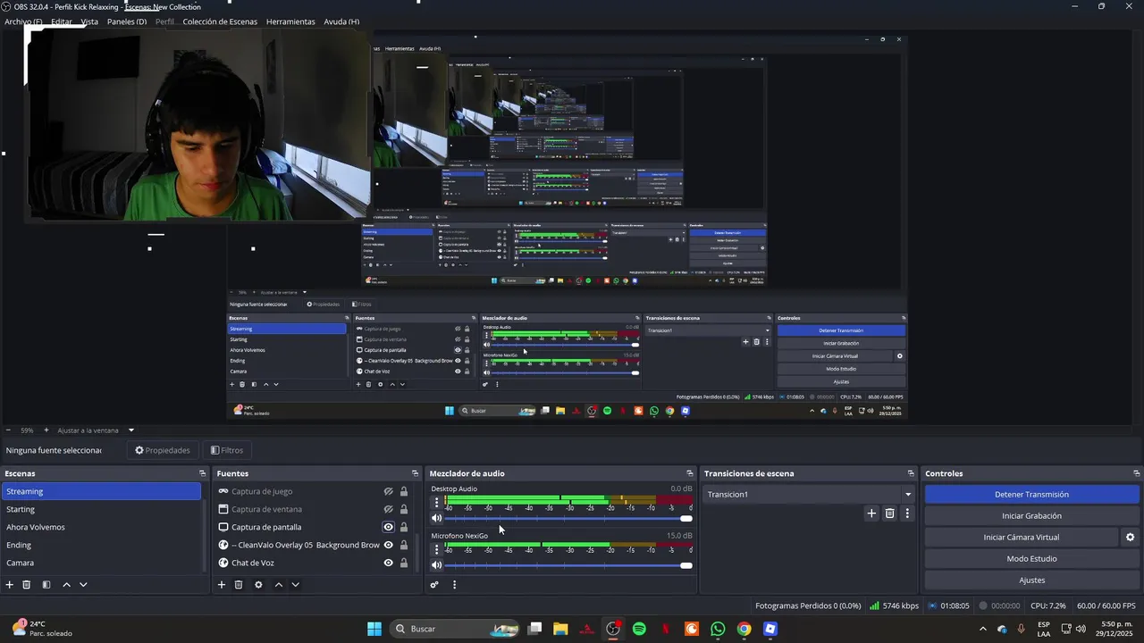Hide Chat de Voz source

389,563
